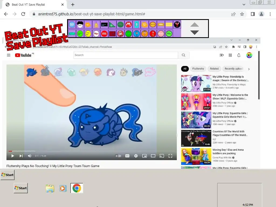Viewport: 276px width, 207px height.
Task: Close the Beat Out YT Save Playlist tab
Action: click(x=63, y=5)
